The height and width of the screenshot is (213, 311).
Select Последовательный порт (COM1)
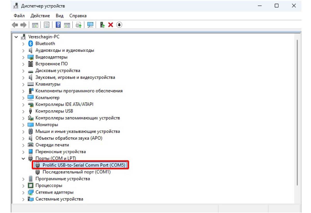76,172
